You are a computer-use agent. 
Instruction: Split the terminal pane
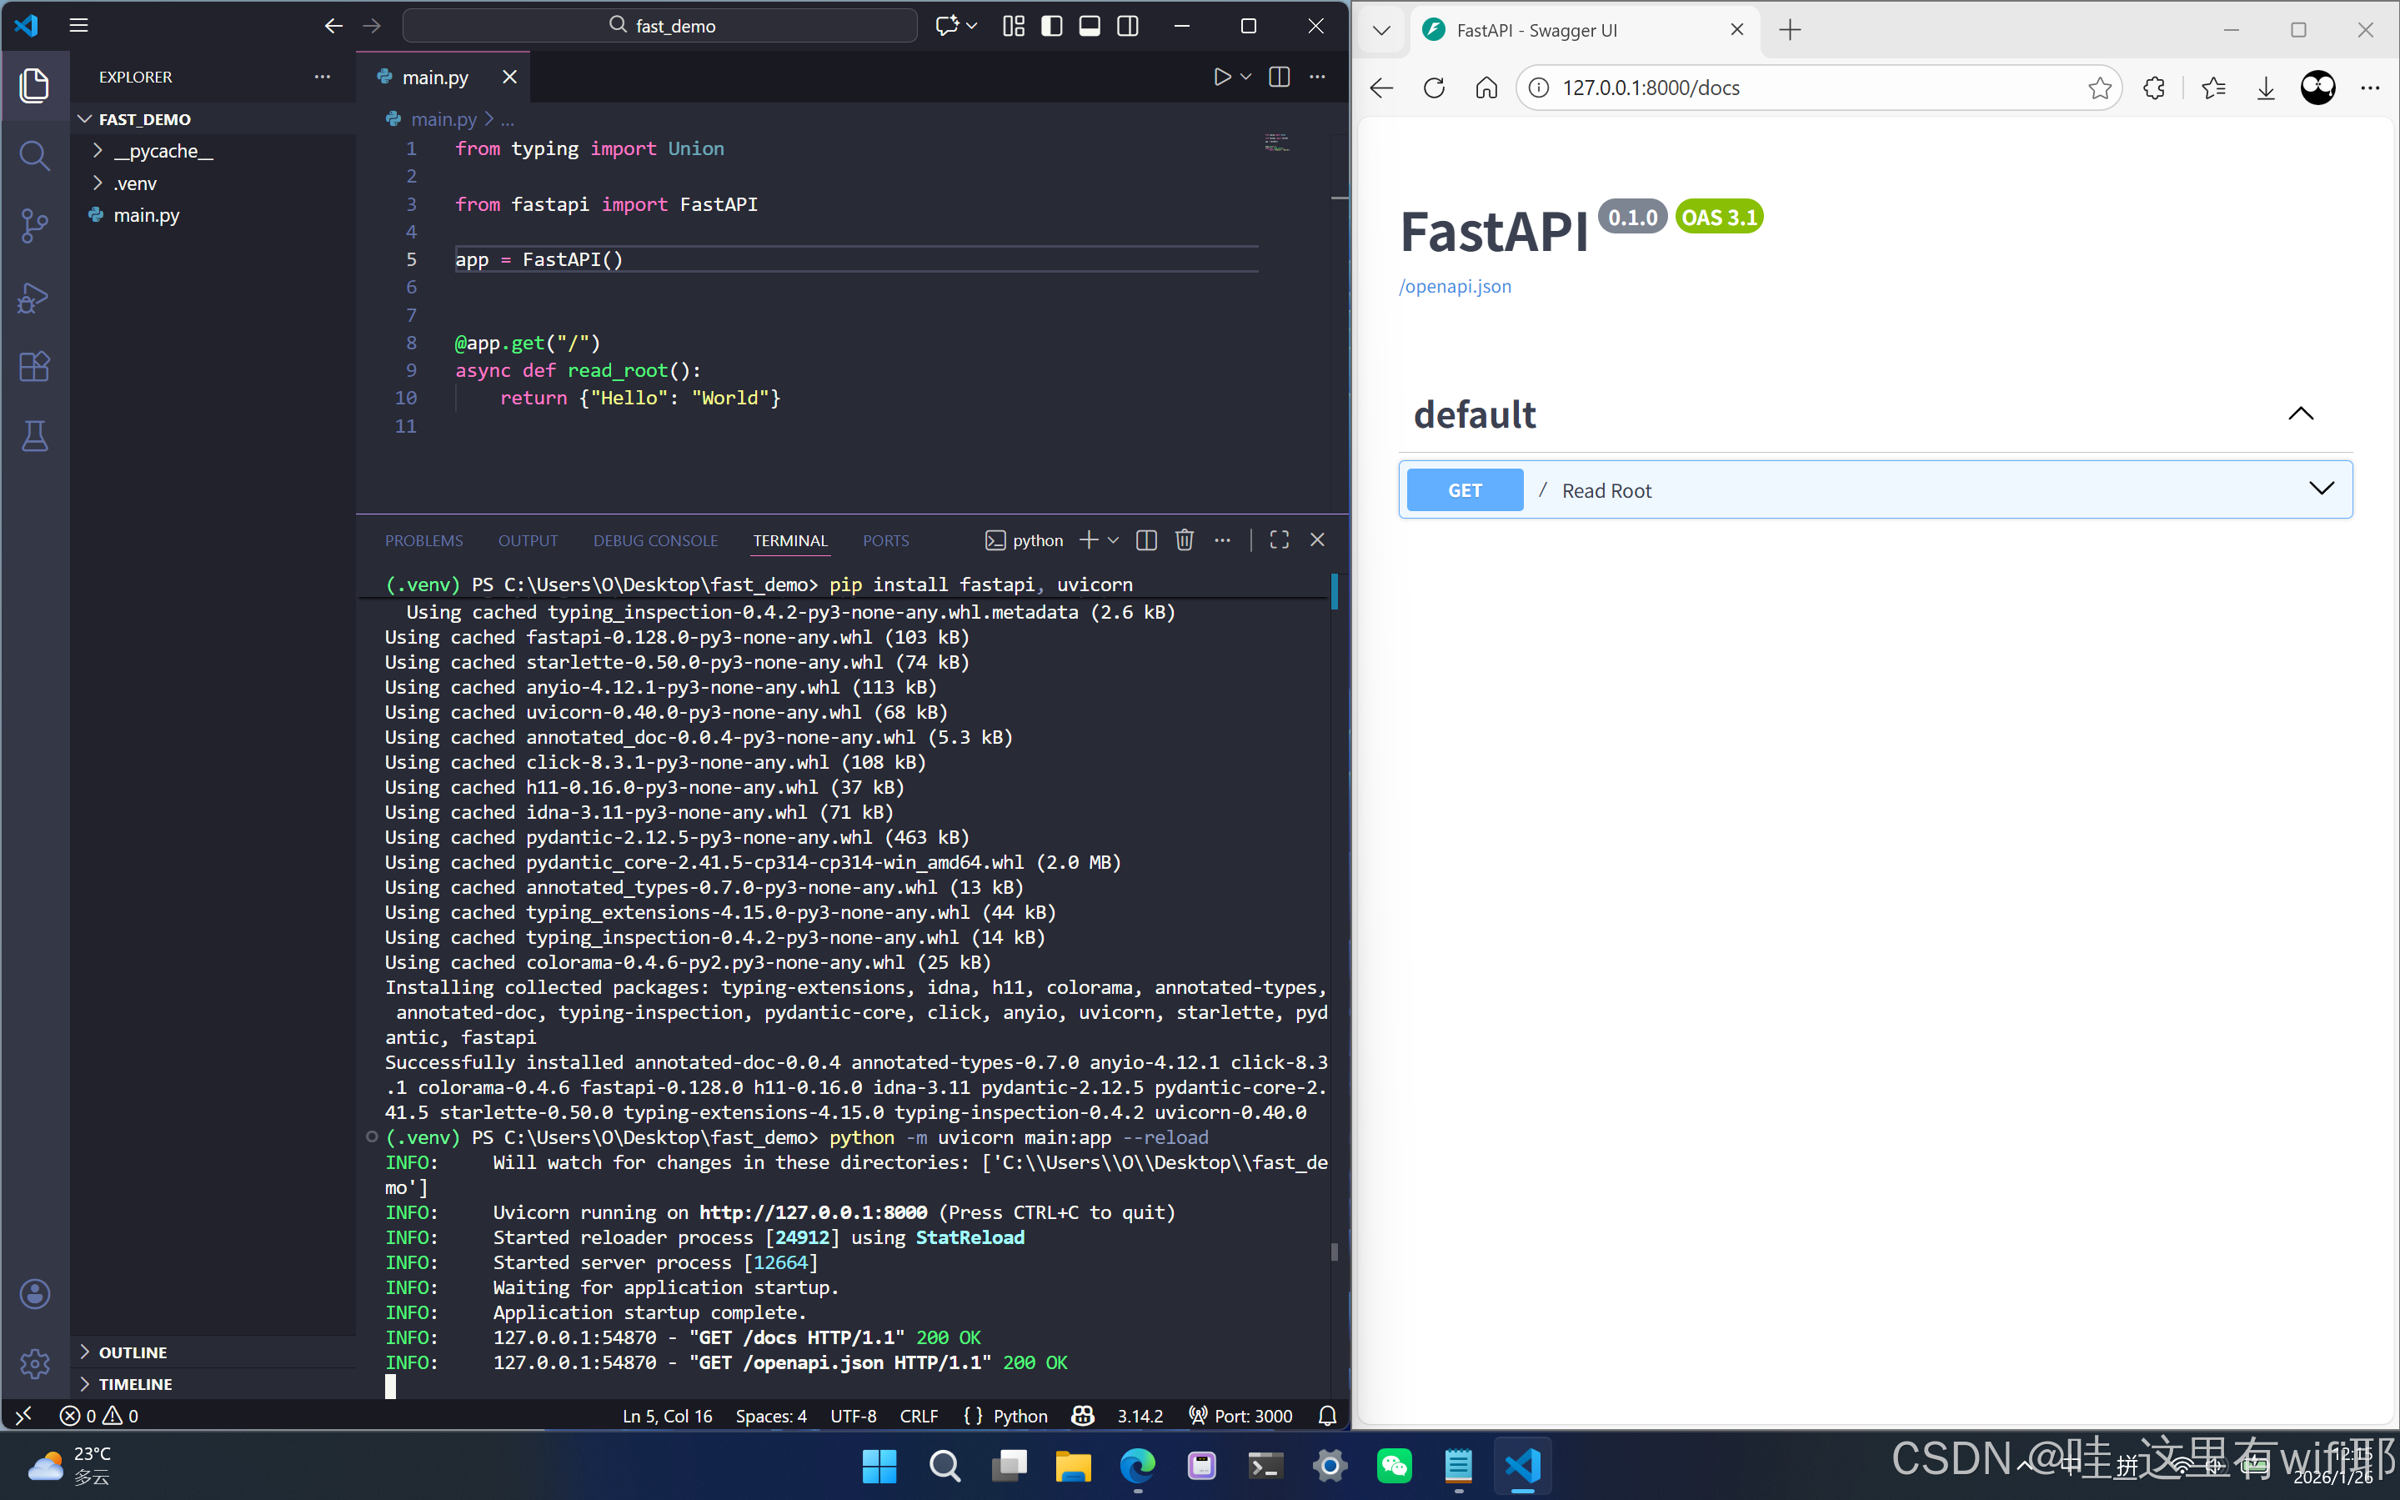pos(1146,539)
